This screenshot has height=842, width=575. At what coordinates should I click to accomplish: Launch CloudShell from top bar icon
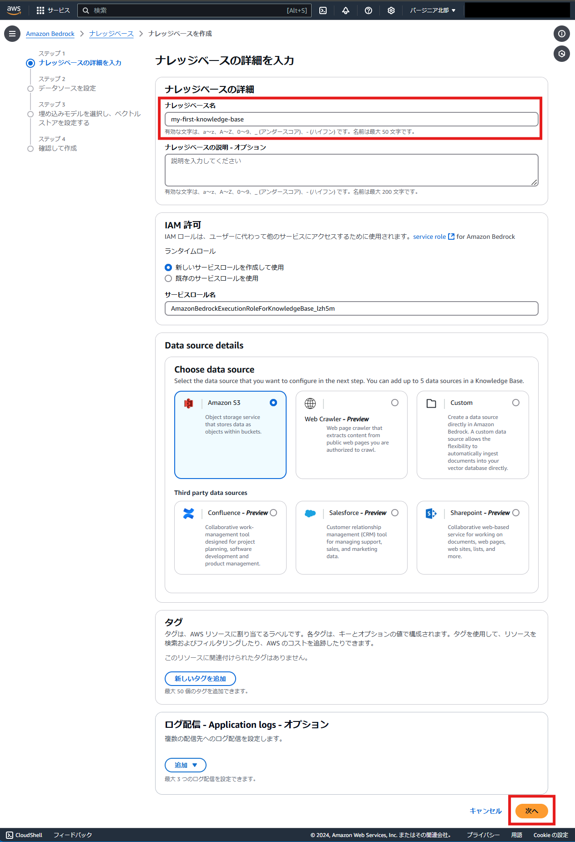click(x=323, y=10)
